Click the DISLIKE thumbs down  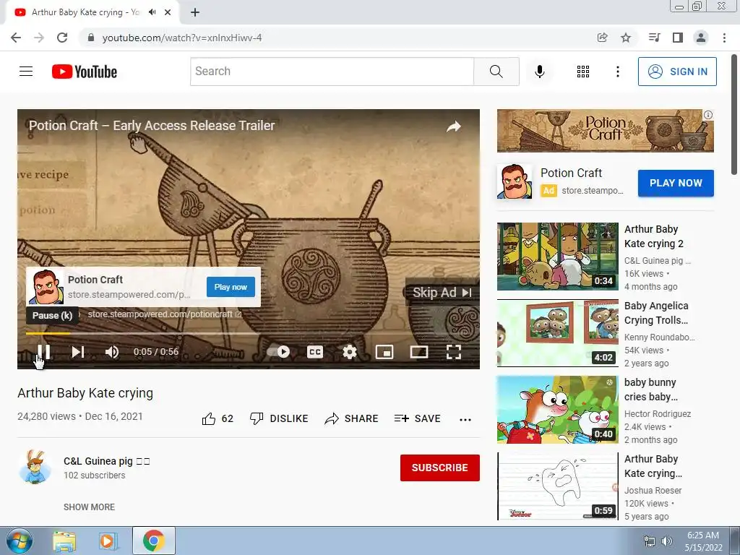click(x=279, y=418)
